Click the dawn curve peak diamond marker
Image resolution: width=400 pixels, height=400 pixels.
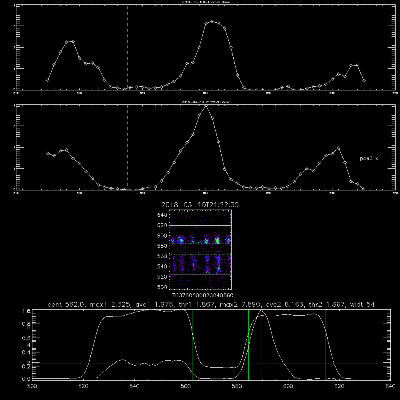[x=212, y=22]
